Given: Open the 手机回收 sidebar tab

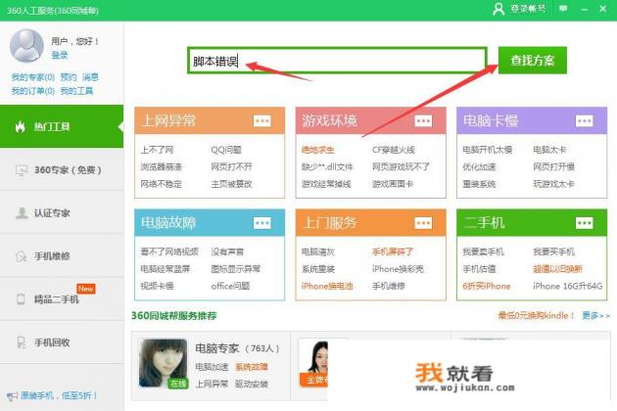Looking at the screenshot, I should pos(62,342).
